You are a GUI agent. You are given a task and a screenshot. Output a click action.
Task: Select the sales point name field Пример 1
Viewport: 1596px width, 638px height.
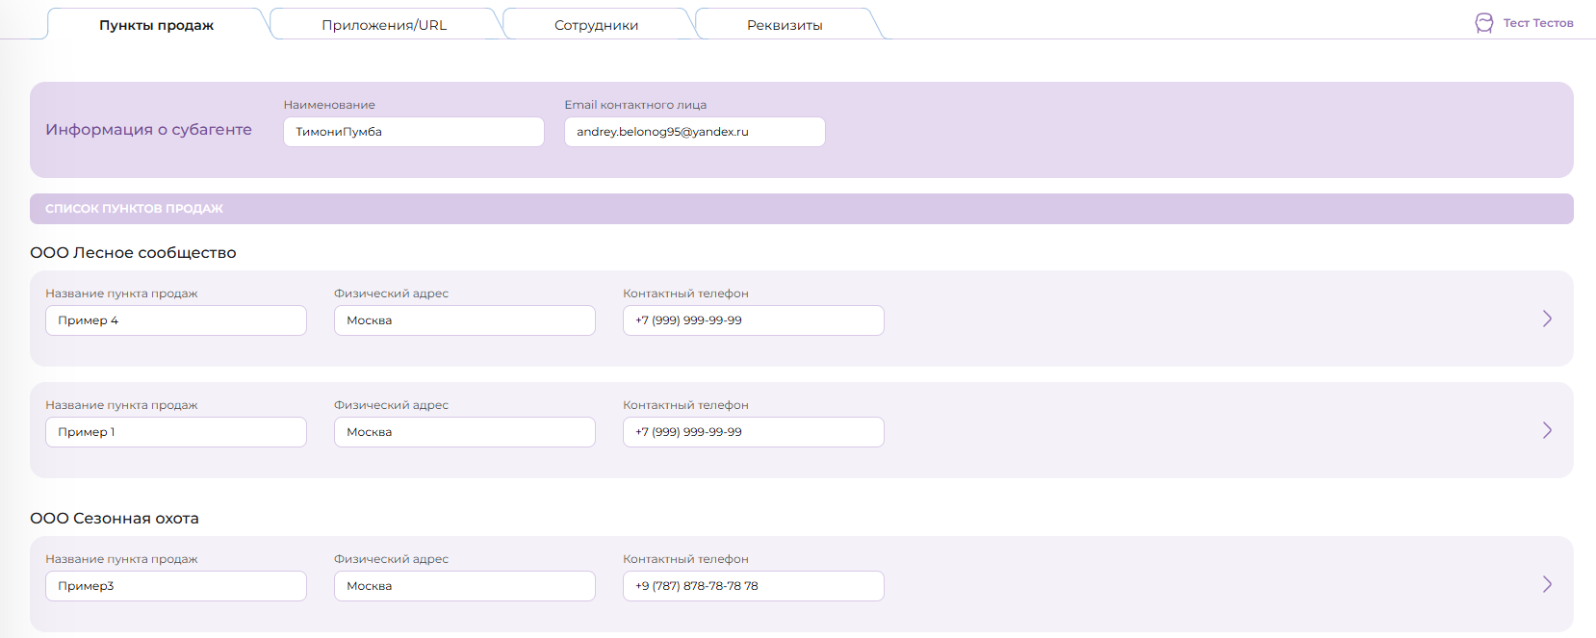tap(176, 432)
